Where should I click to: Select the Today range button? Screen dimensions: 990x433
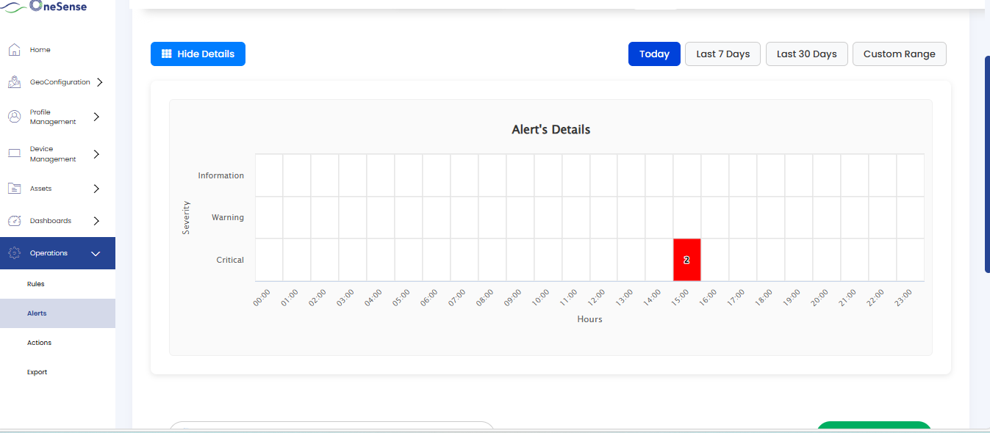click(x=654, y=54)
